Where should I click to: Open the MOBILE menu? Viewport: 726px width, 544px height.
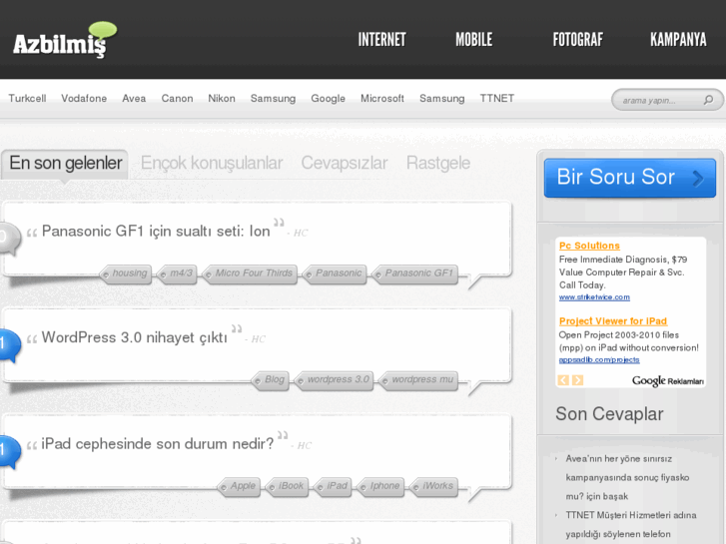(473, 40)
